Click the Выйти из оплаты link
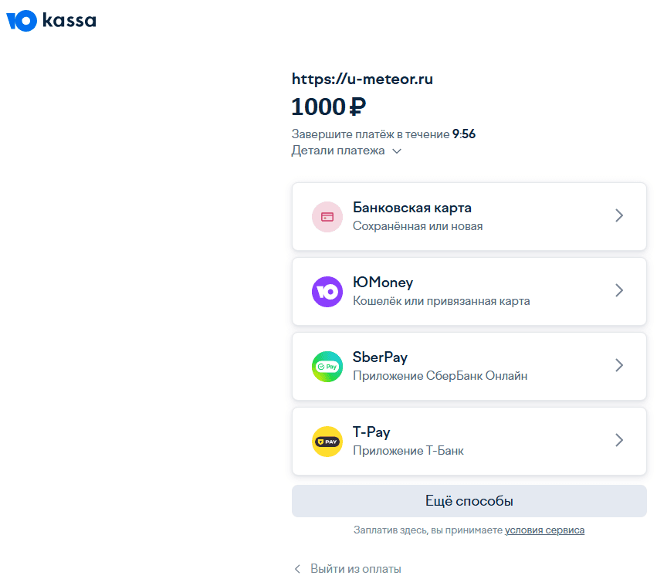 pos(355,569)
